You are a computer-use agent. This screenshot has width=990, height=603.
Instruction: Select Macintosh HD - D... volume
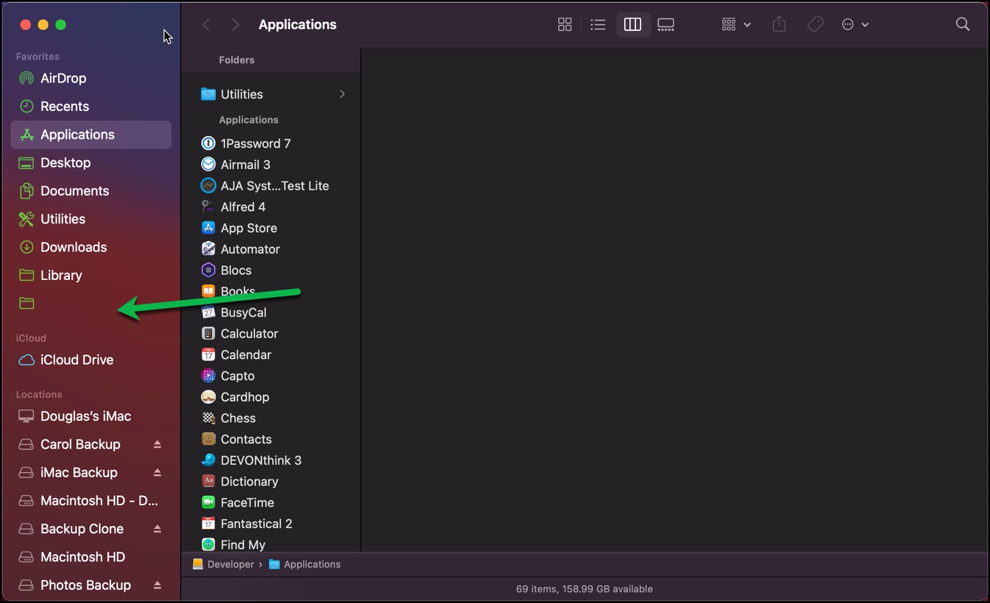click(x=91, y=501)
